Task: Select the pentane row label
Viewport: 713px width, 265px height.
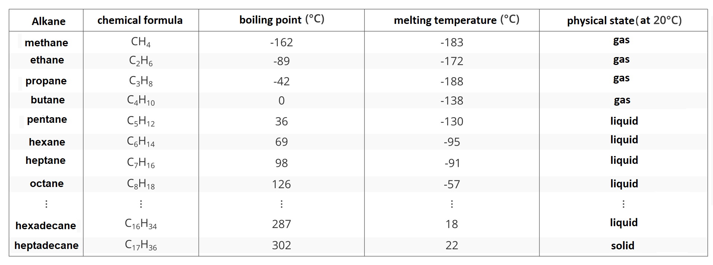Action: (47, 119)
